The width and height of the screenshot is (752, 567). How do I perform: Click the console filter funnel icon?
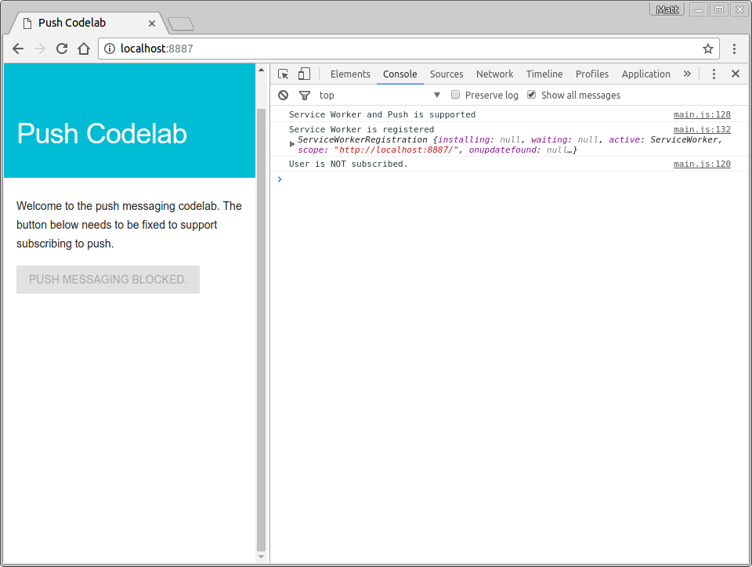[x=305, y=95]
